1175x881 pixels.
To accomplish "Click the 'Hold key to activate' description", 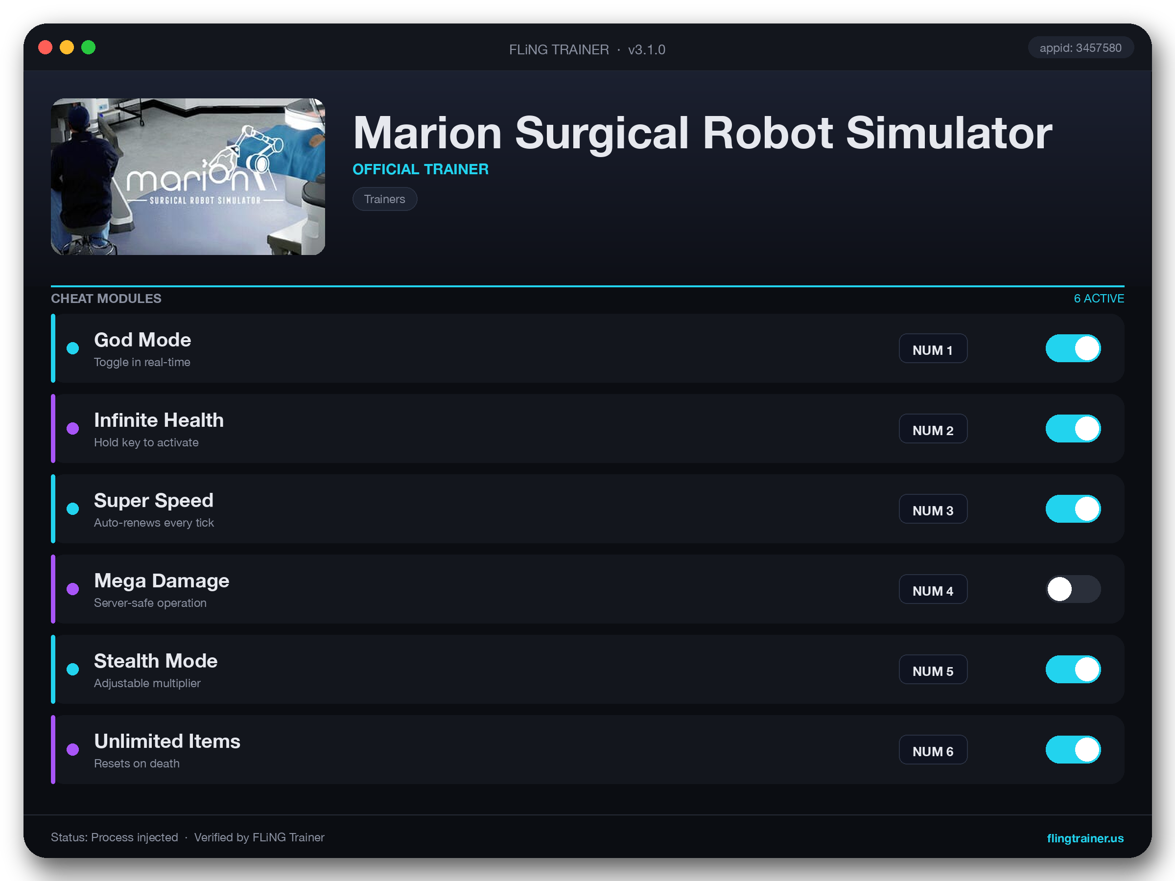I will [x=146, y=442].
